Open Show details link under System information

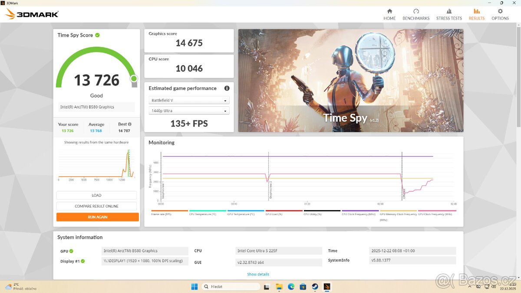tap(258, 274)
